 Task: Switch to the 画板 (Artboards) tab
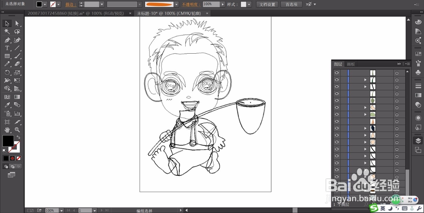click(x=351, y=64)
